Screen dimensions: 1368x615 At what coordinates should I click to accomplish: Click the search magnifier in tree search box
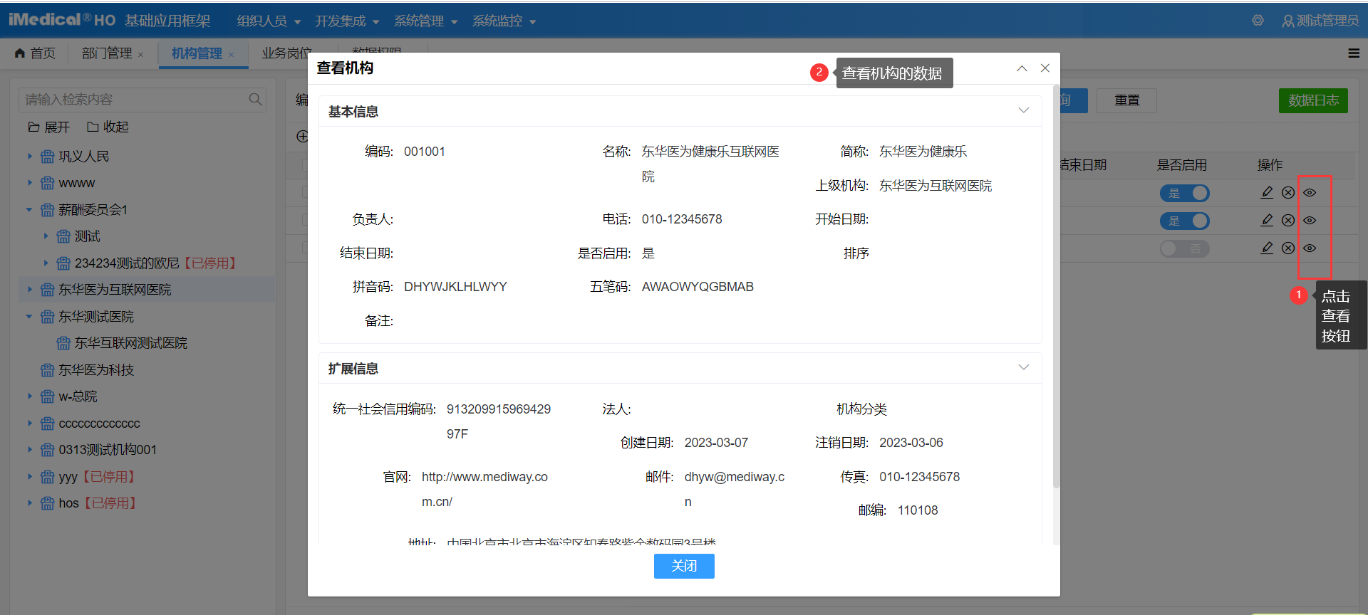click(255, 100)
